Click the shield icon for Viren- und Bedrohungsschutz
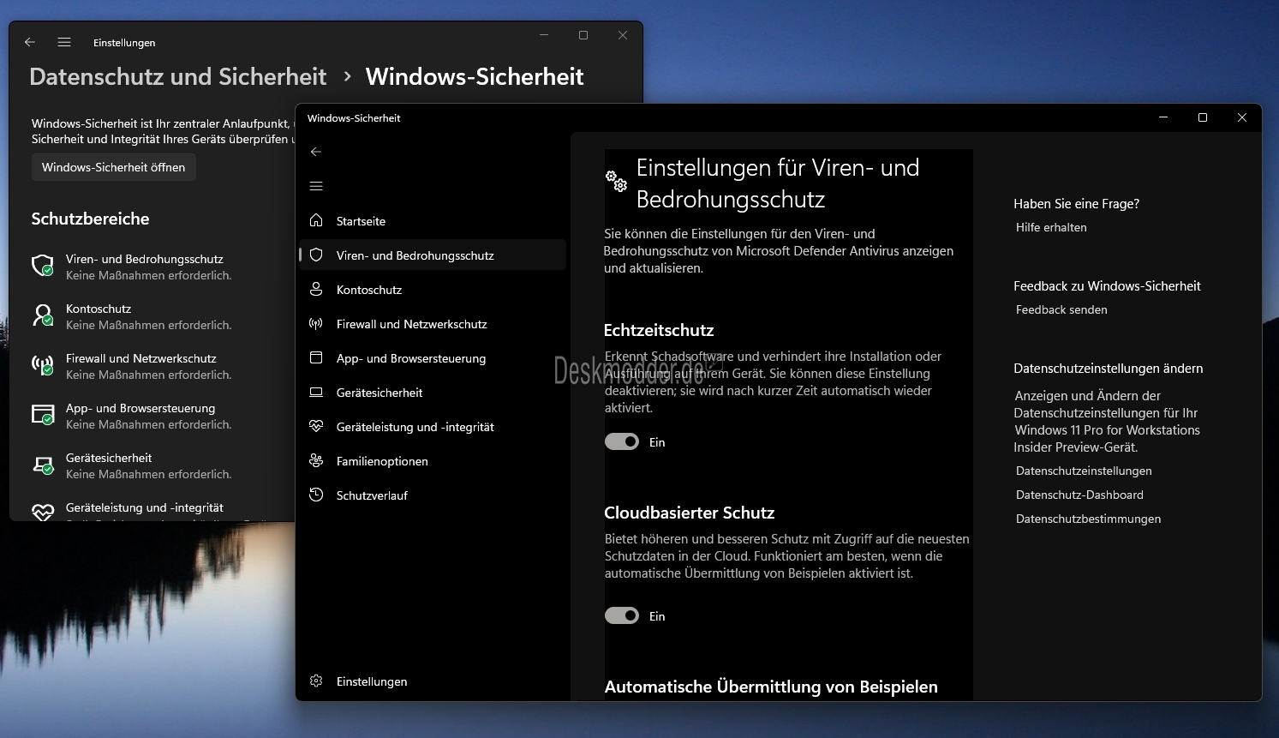The height and width of the screenshot is (738, 1279). click(316, 255)
